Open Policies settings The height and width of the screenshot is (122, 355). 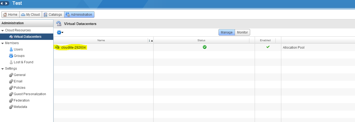pos(20,88)
